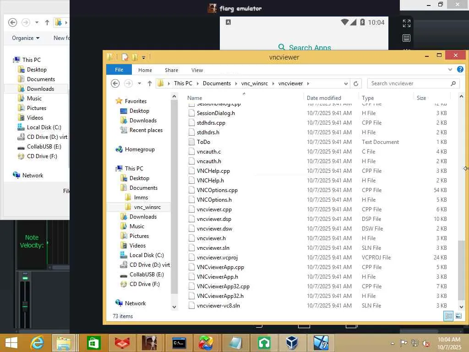The height and width of the screenshot is (352, 469).
Task: Click the File Explorer taskbar icon
Action: pyautogui.click(x=64, y=343)
